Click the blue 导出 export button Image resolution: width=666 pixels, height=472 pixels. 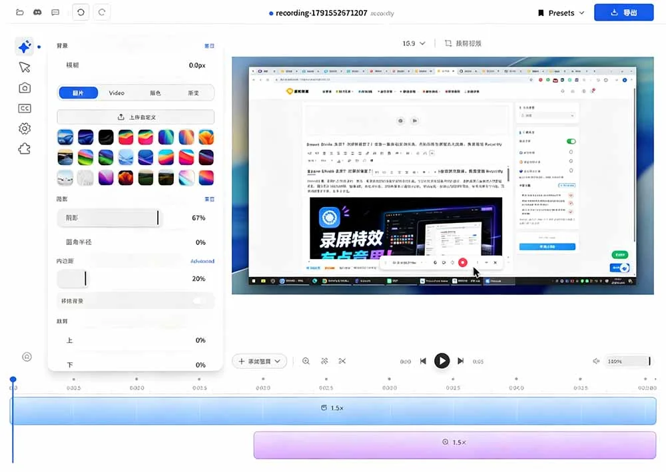coord(623,13)
